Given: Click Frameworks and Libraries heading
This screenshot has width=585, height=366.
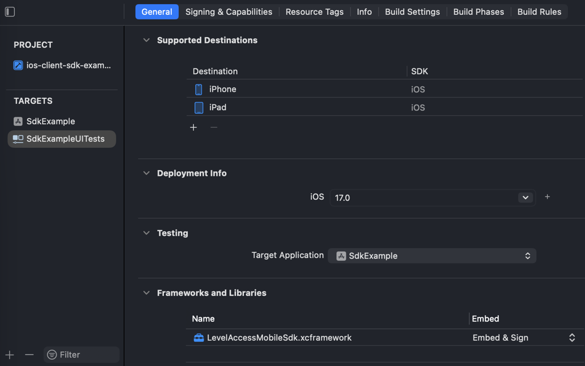Looking at the screenshot, I should point(211,293).
